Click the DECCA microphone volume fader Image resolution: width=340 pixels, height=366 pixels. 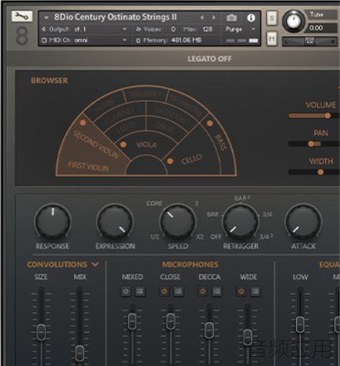pyautogui.click(x=209, y=330)
